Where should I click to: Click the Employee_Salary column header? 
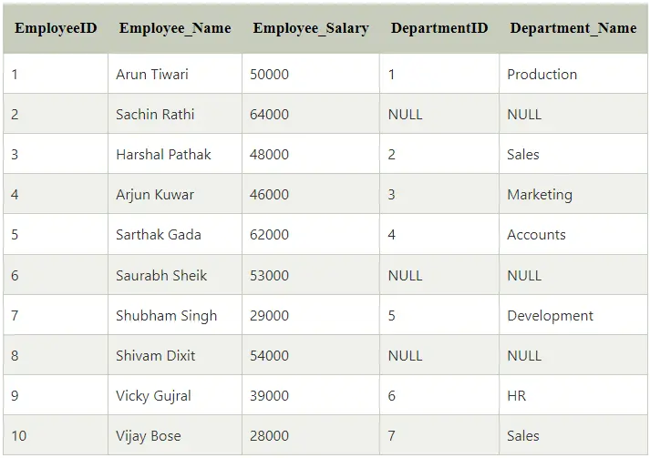[x=311, y=28]
